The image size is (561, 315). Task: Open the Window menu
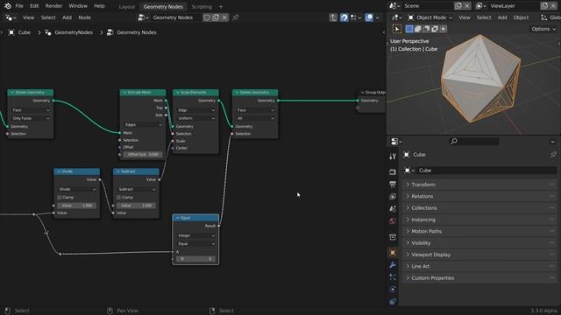(x=78, y=6)
